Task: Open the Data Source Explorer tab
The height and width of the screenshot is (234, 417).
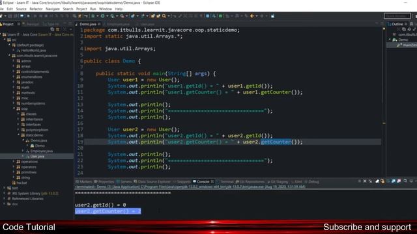Action: tap(152, 182)
